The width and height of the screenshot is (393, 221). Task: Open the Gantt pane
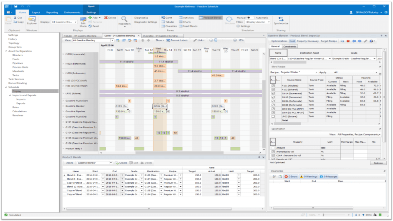(x=167, y=18)
